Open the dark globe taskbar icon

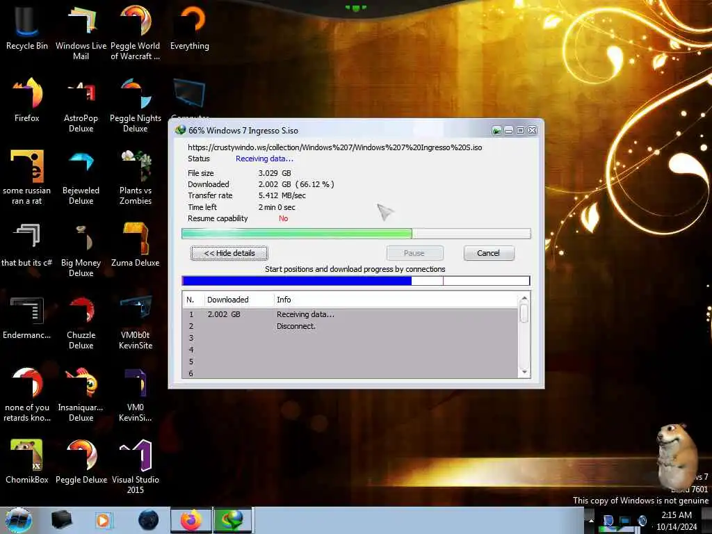[x=148, y=520]
